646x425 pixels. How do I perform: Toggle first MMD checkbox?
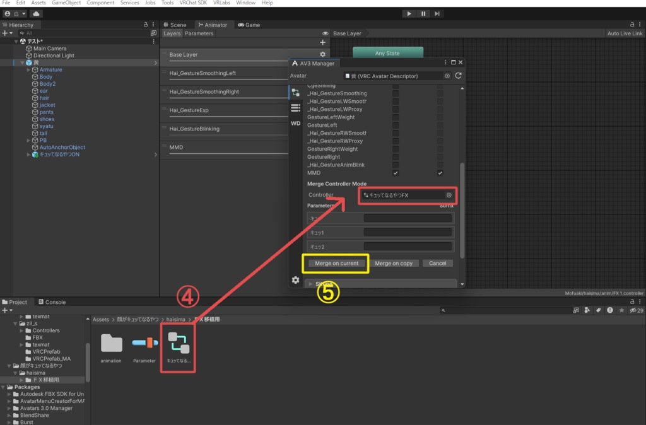pos(396,173)
